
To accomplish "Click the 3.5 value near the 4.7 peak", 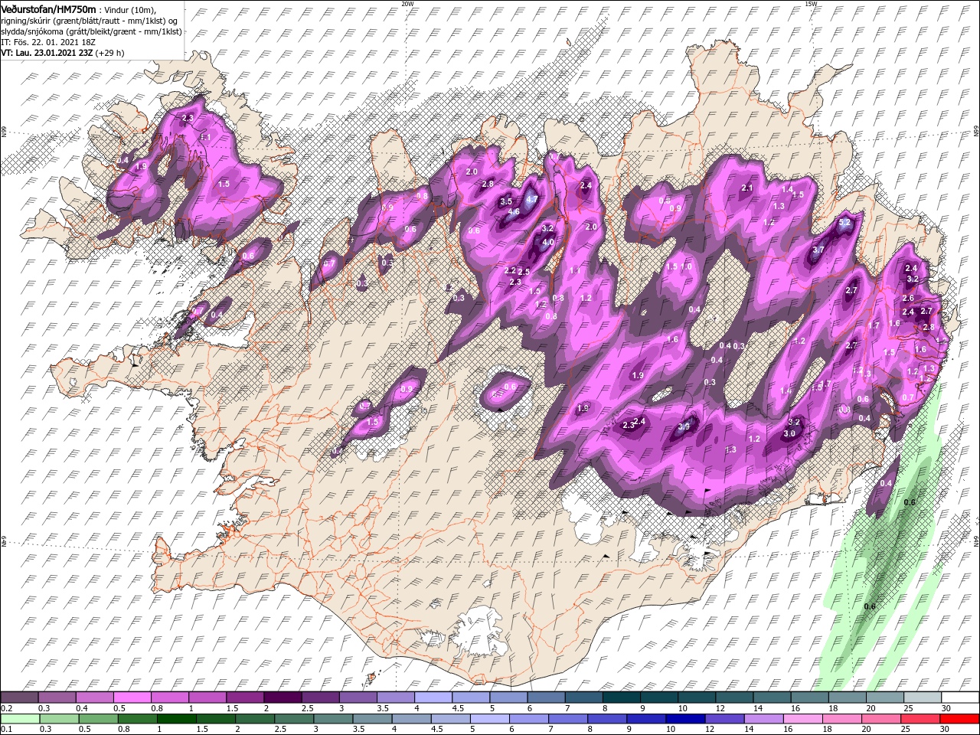I will coord(505,201).
